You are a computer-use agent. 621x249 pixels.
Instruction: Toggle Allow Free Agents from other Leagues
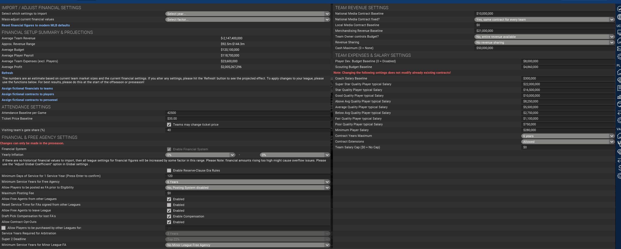(x=169, y=199)
